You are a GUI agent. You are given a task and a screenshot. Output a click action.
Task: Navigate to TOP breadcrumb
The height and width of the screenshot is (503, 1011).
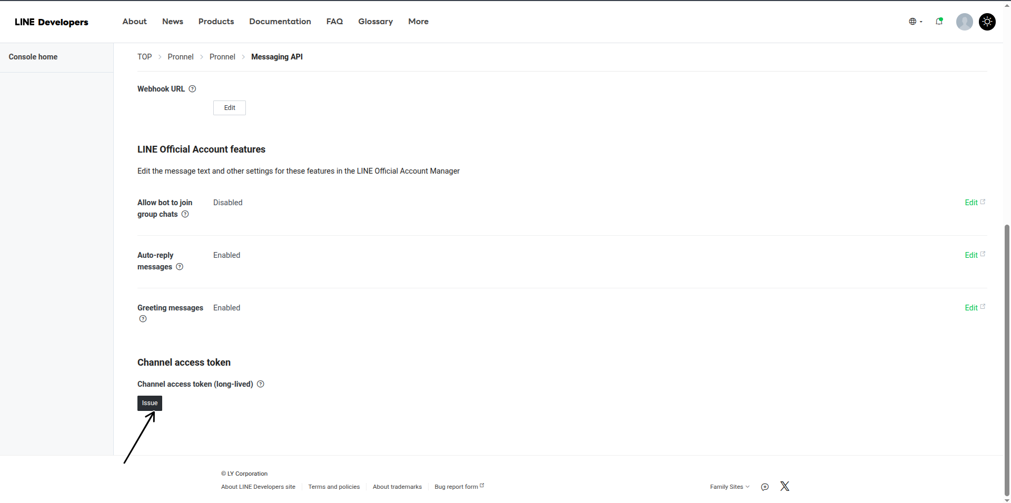(144, 57)
